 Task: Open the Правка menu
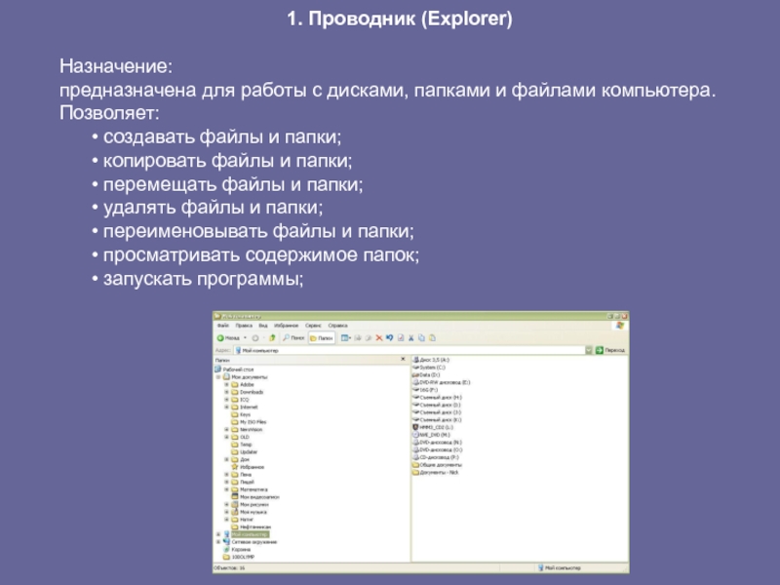pos(244,326)
